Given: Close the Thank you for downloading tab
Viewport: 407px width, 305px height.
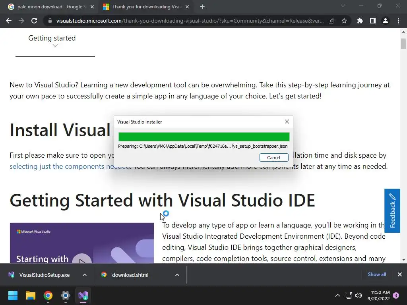Looking at the screenshot, I should point(187,7).
